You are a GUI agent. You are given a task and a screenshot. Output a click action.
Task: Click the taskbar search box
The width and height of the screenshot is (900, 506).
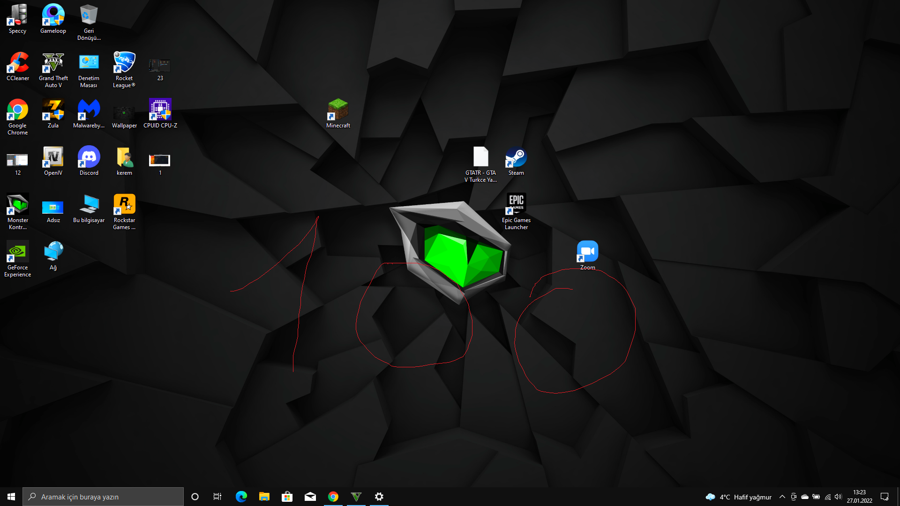click(103, 497)
